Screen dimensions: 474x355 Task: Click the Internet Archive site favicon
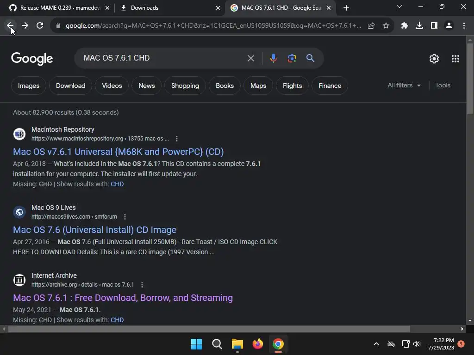point(19,280)
